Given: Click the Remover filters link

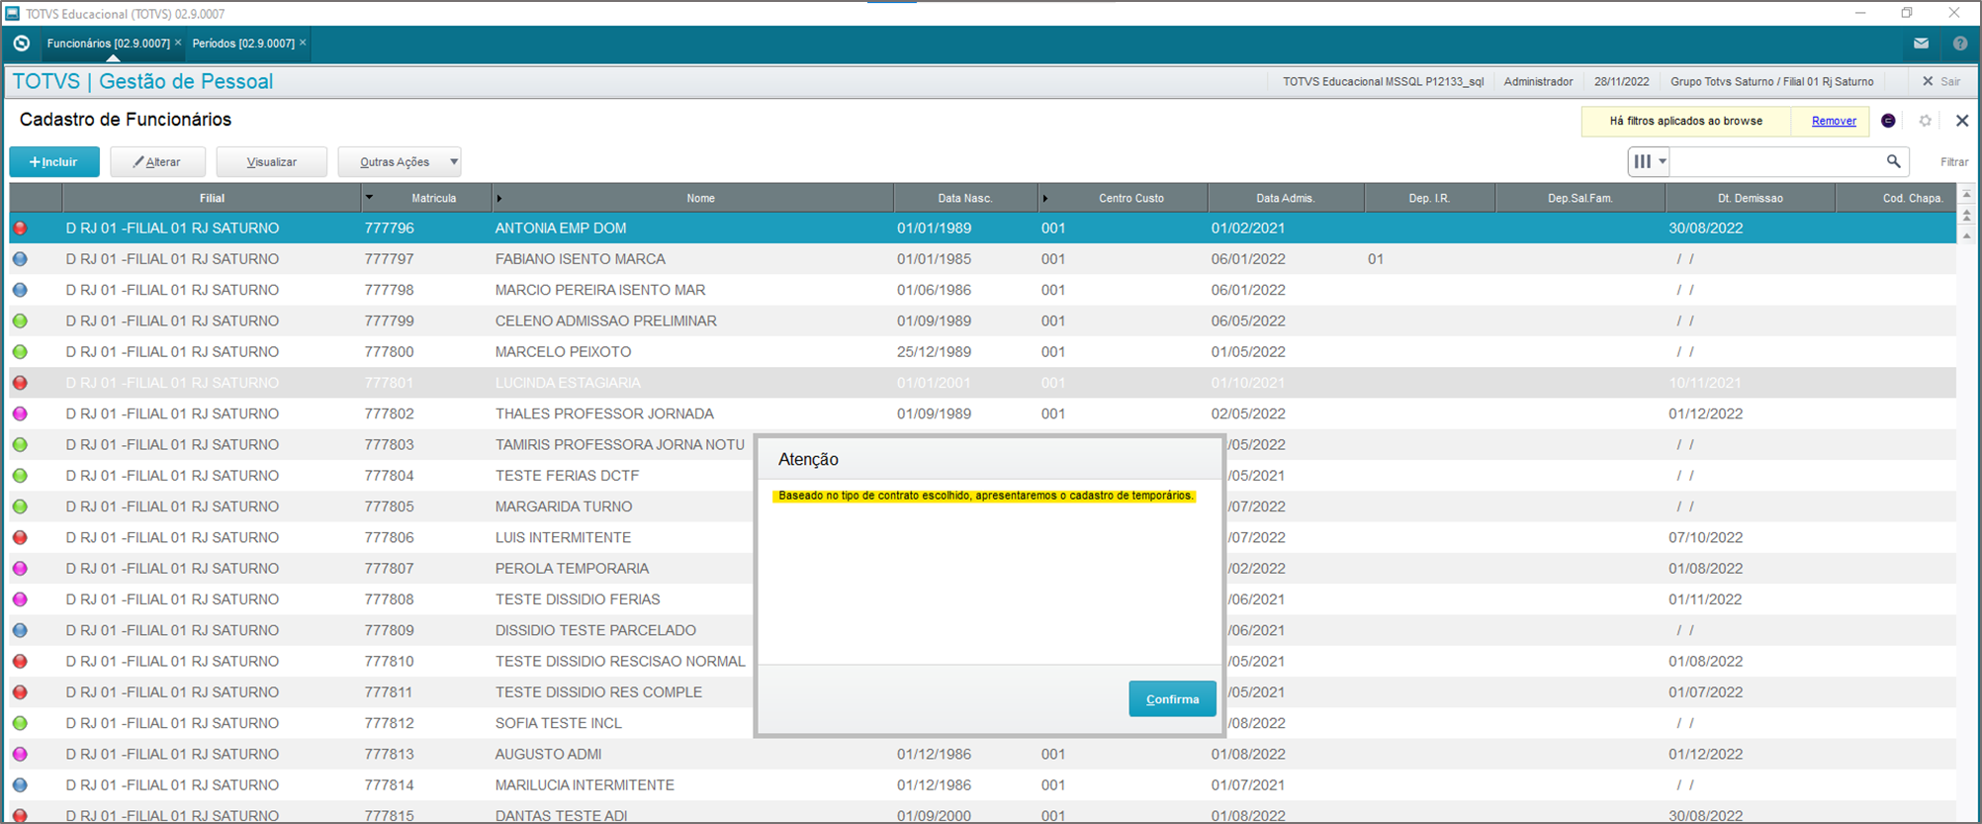Looking at the screenshot, I should tap(1834, 121).
